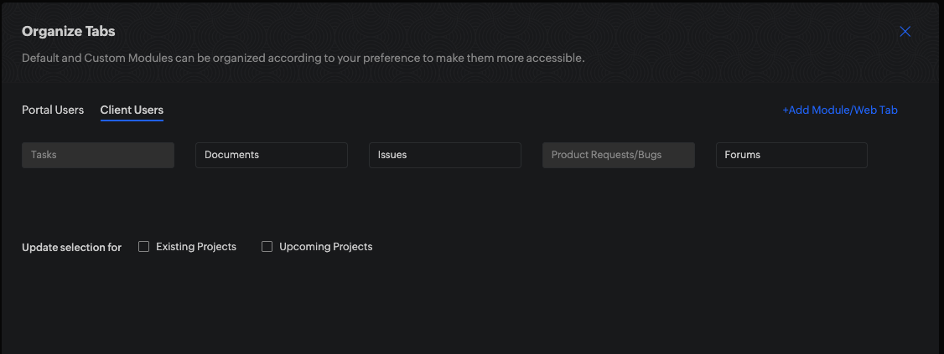
Task: Click the Update selection for label
Action: 72,247
